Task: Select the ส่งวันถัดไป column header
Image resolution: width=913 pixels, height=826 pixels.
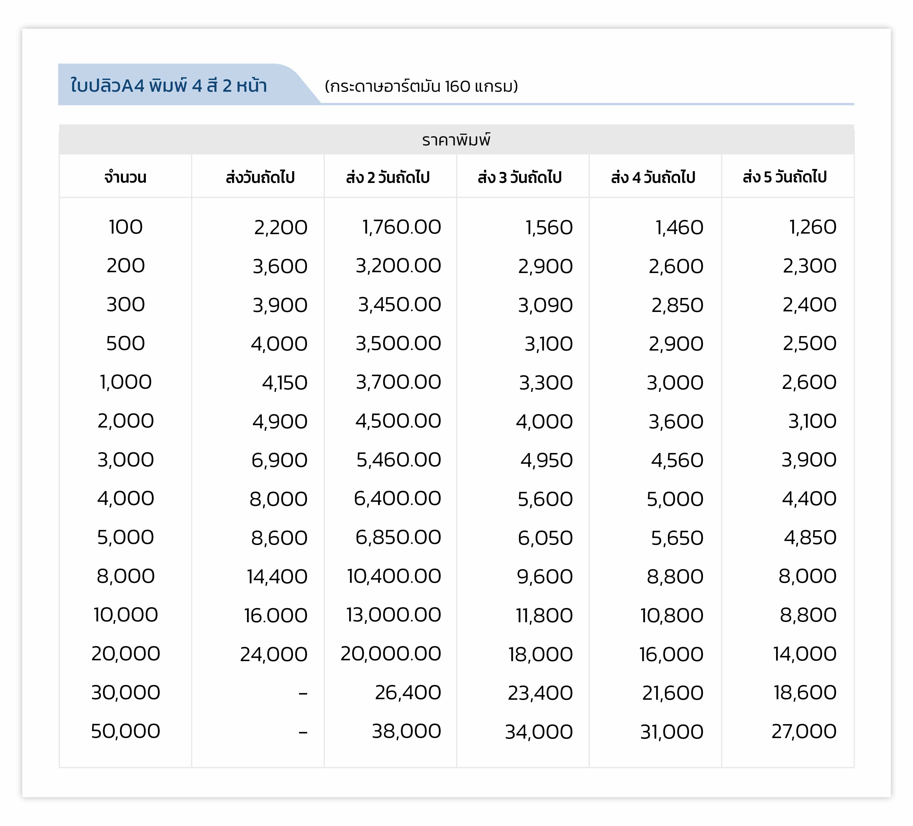Action: (260, 177)
